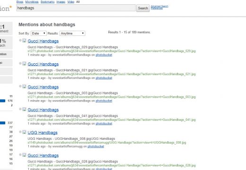Viewport: 246px width, 170px height.
Task: Open the Preferences link
Action: [x=157, y=8]
